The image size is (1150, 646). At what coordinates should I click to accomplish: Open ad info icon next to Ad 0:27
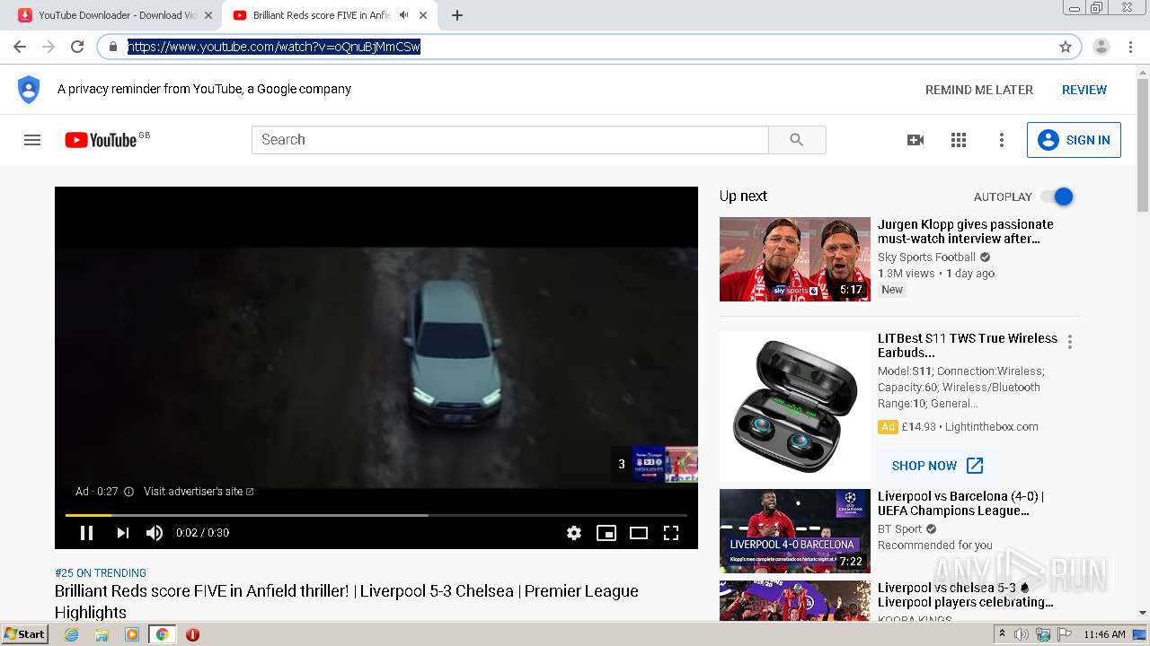point(128,492)
